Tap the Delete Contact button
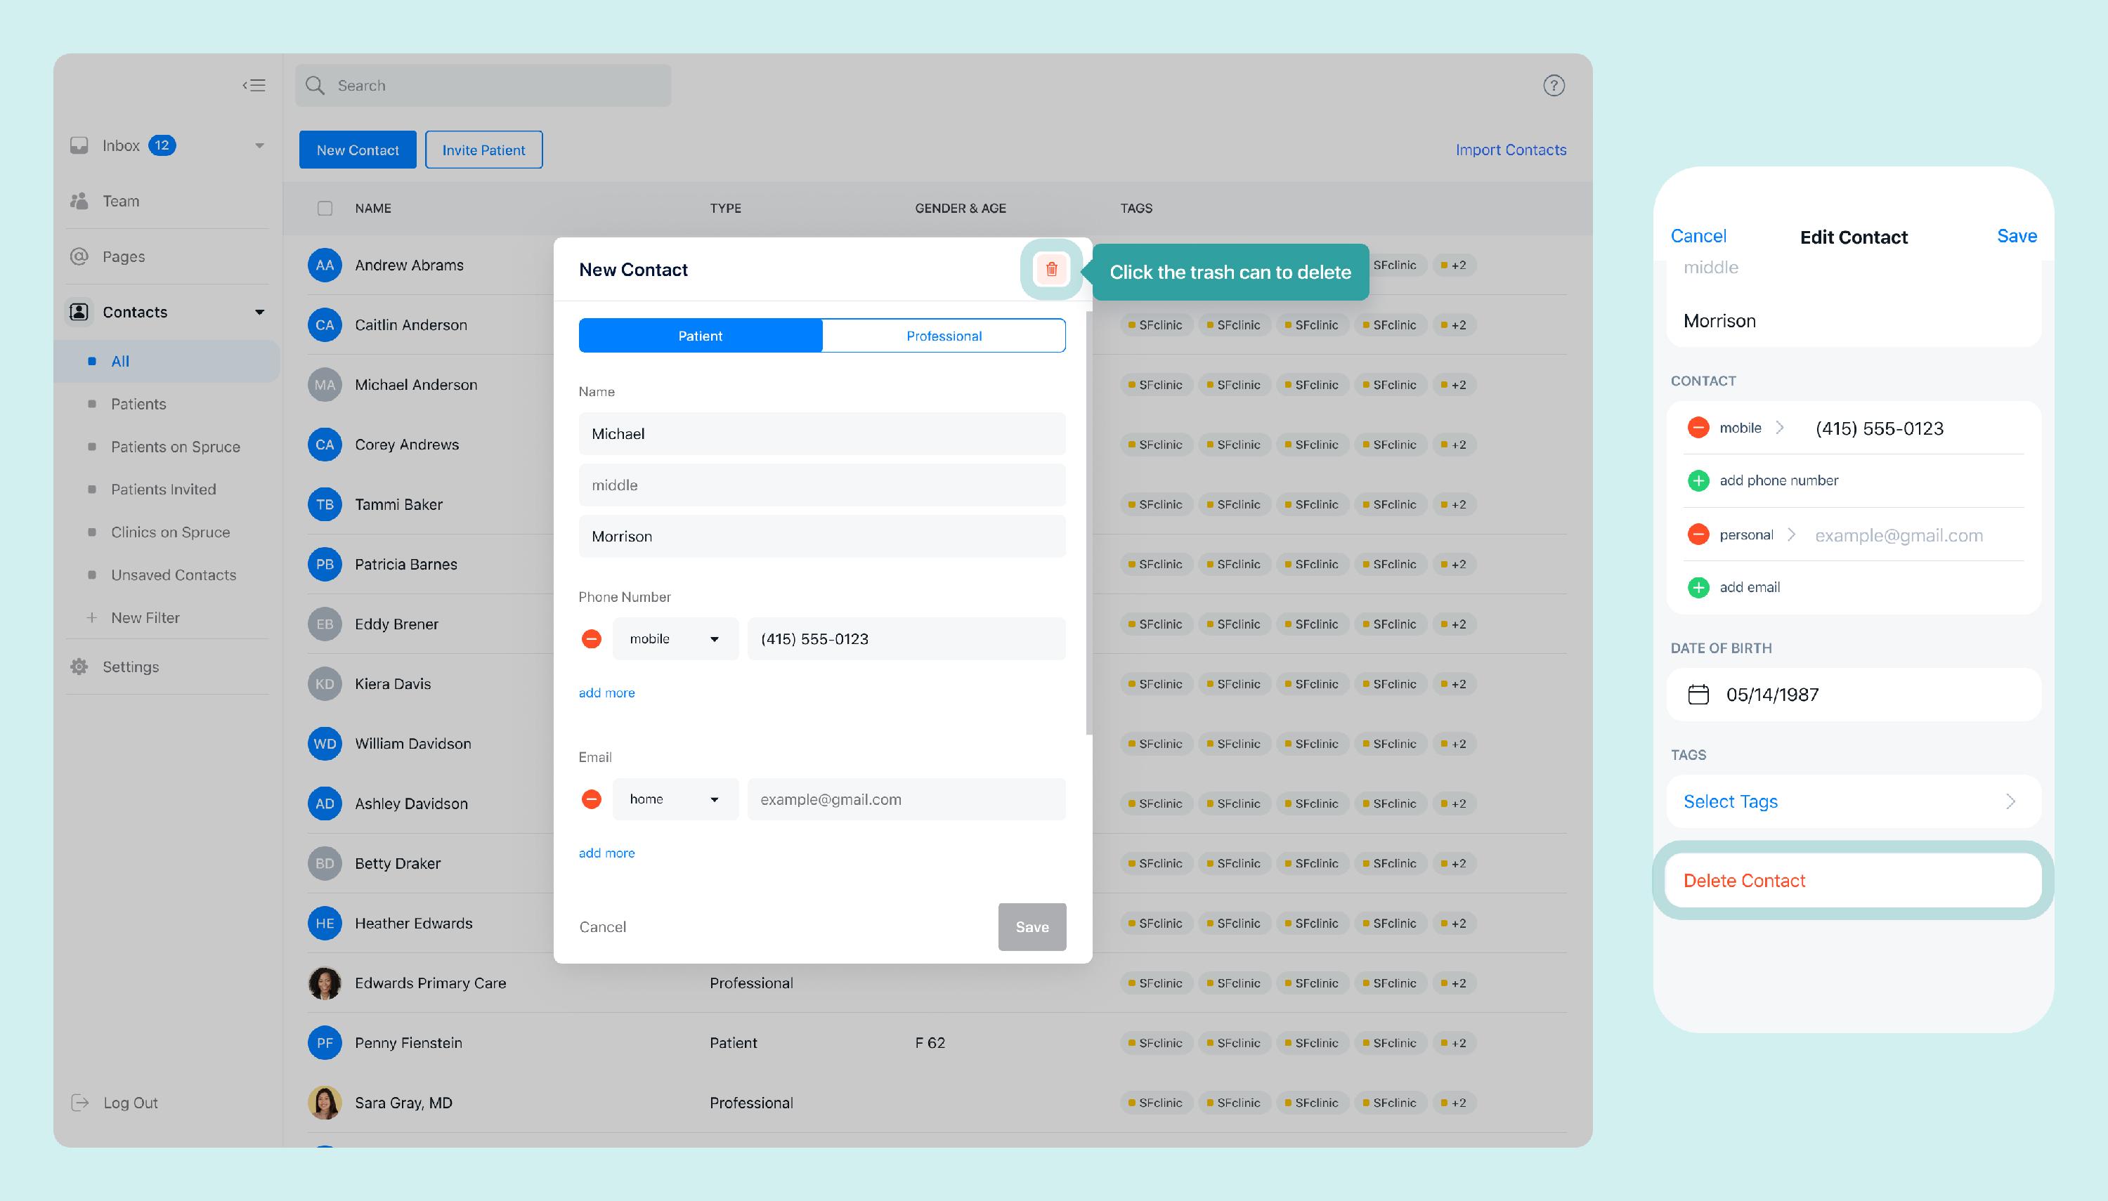The image size is (2108, 1201). coord(1852,880)
